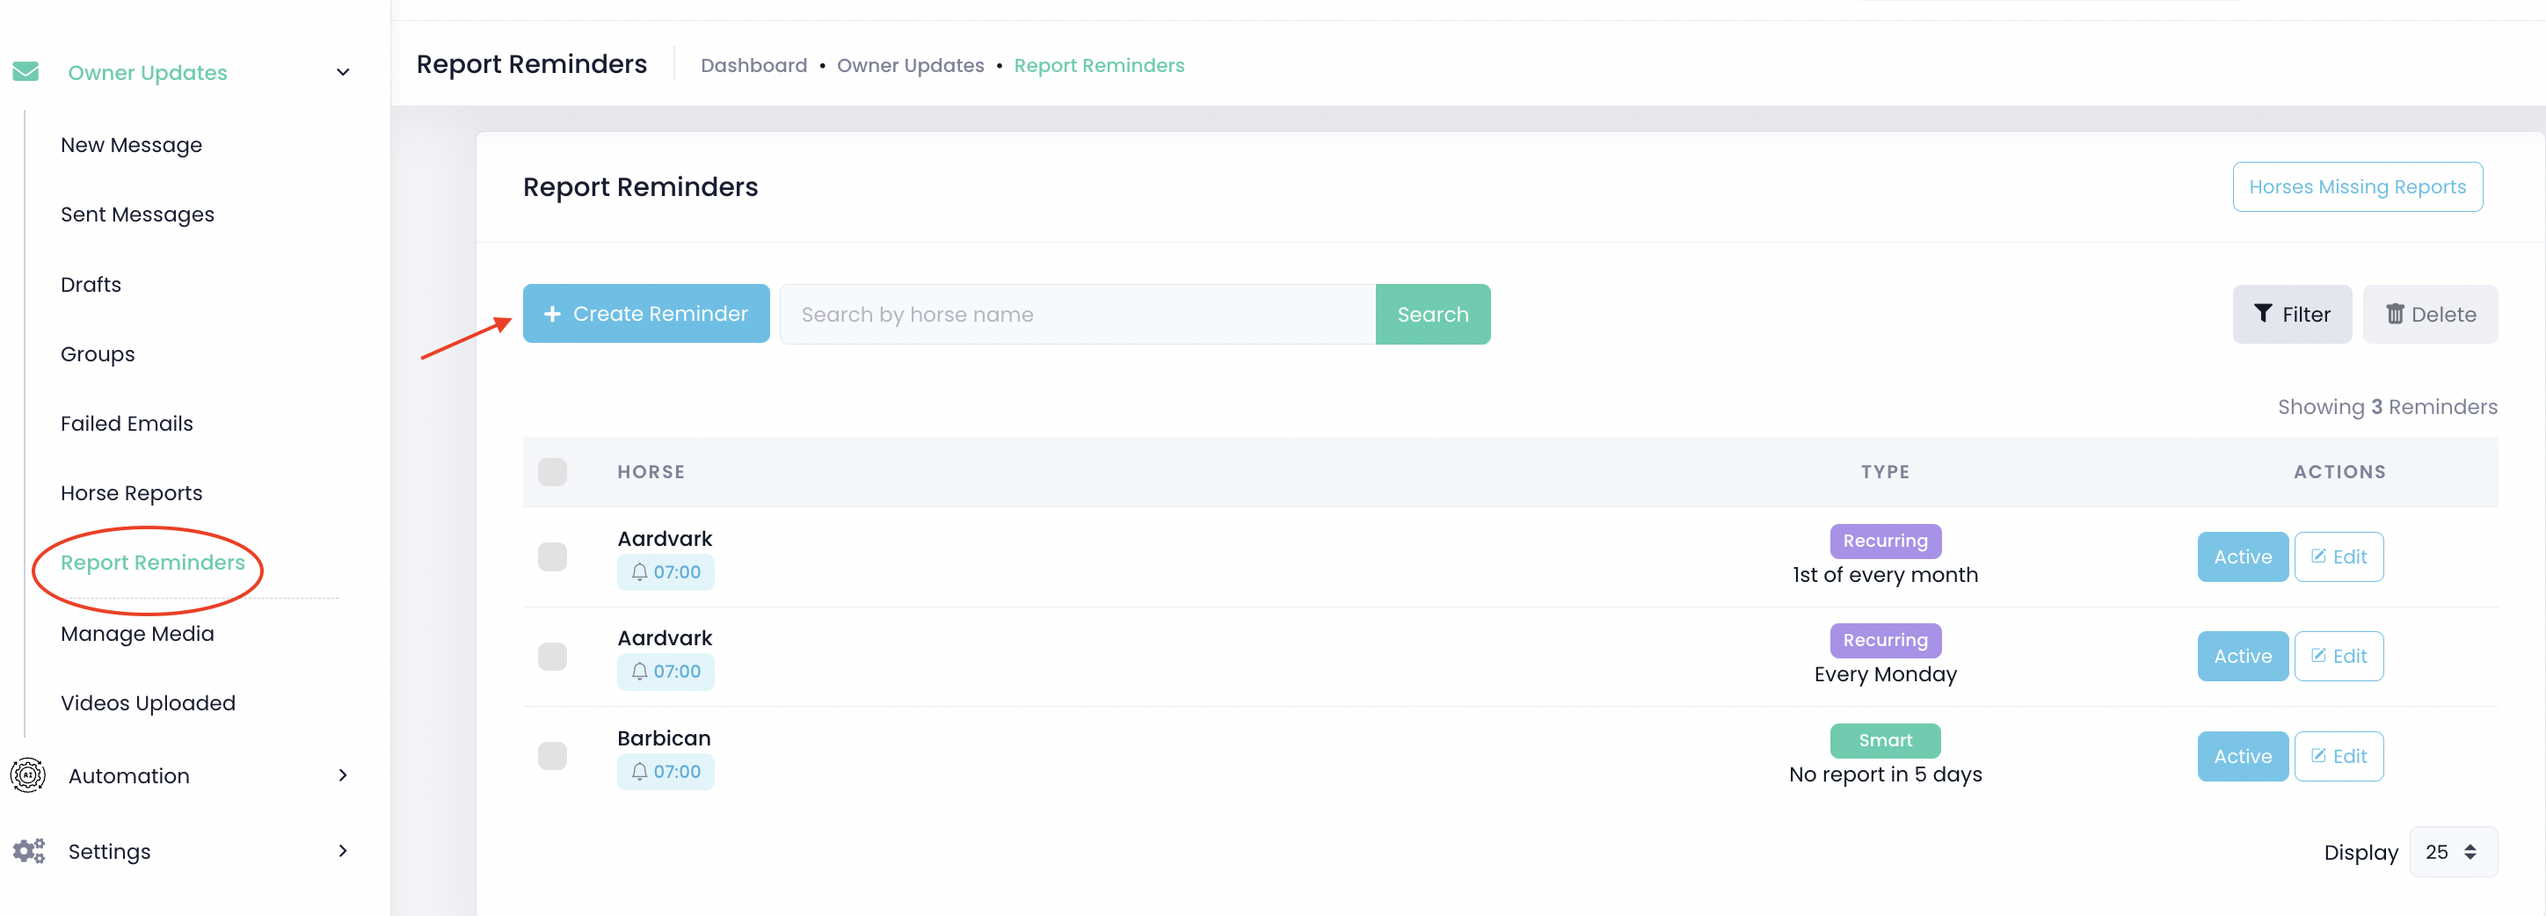Focus the Search by horse name field
This screenshot has width=2546, height=916.
coord(1076,314)
